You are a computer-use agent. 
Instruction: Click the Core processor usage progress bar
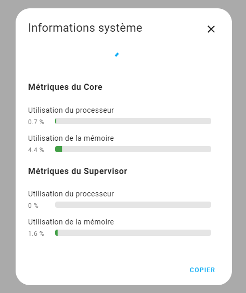[133, 121]
